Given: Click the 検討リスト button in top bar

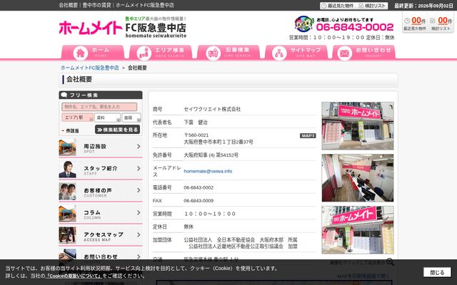Looking at the screenshot, I should (x=372, y=6).
